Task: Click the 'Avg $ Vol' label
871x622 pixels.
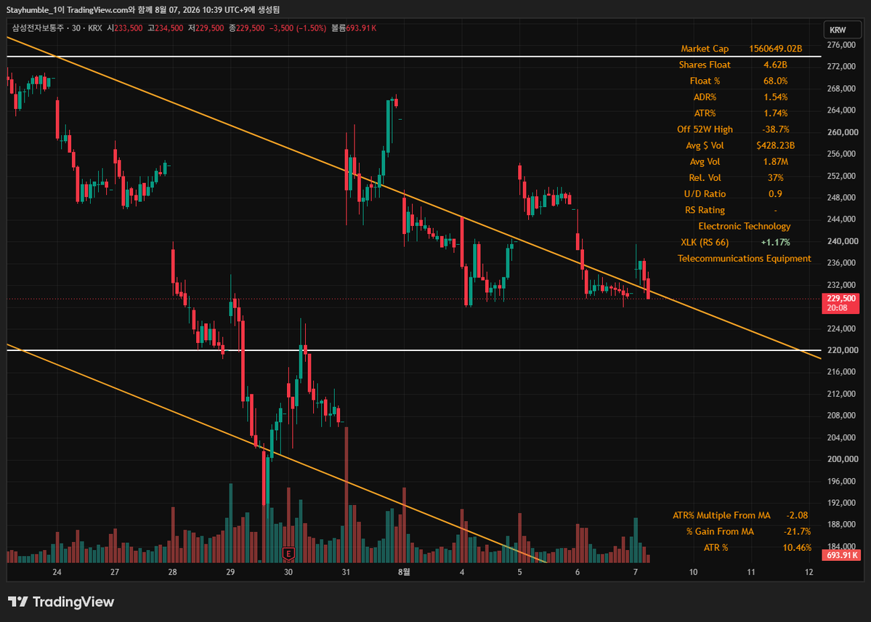Action: pos(705,145)
